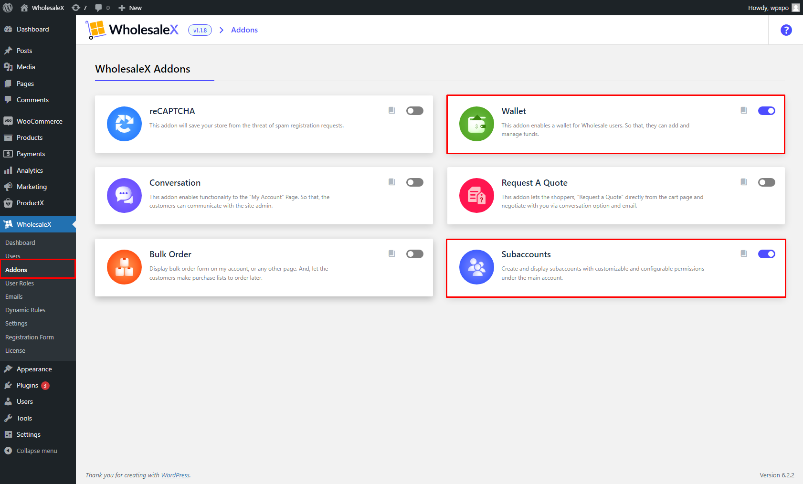The image size is (803, 484).
Task: Click the Howdy, wpxpo account link
Action: [x=768, y=8]
